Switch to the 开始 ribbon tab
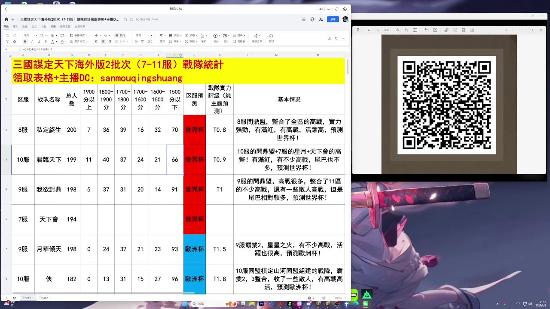This screenshot has width=550, height=309. coord(6,27)
